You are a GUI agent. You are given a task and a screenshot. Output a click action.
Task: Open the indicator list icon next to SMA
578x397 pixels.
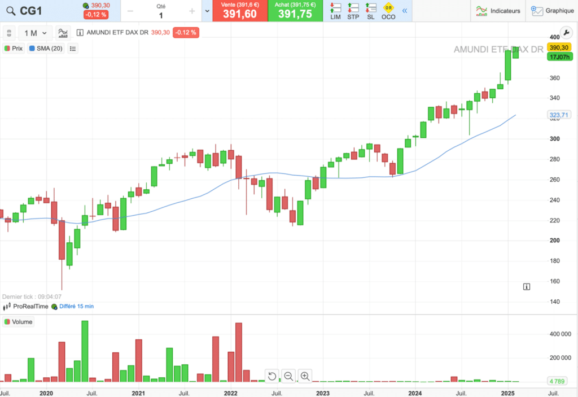73,49
